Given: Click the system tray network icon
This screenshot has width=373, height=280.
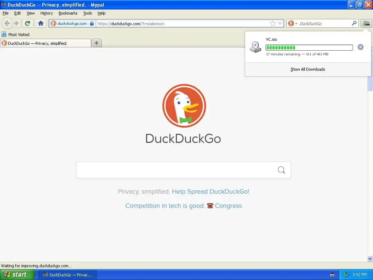Looking at the screenshot, I should pyautogui.click(x=346, y=275).
